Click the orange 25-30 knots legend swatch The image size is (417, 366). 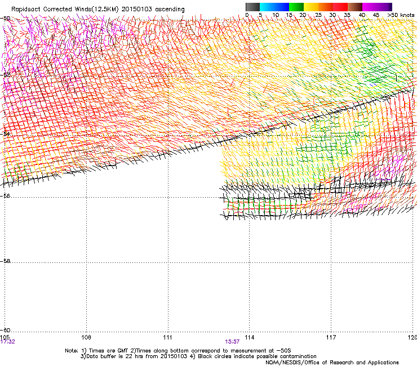coord(326,7)
